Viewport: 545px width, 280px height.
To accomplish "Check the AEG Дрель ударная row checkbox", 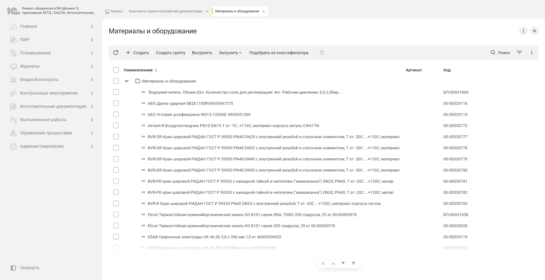I will 116,103.
